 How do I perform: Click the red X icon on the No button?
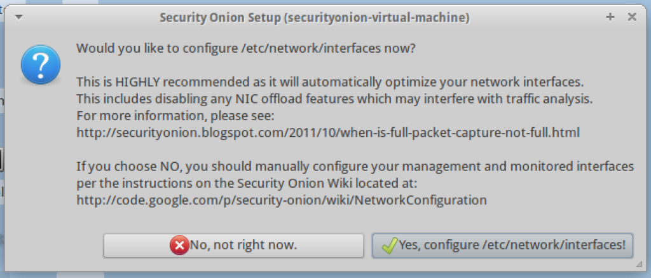179,245
